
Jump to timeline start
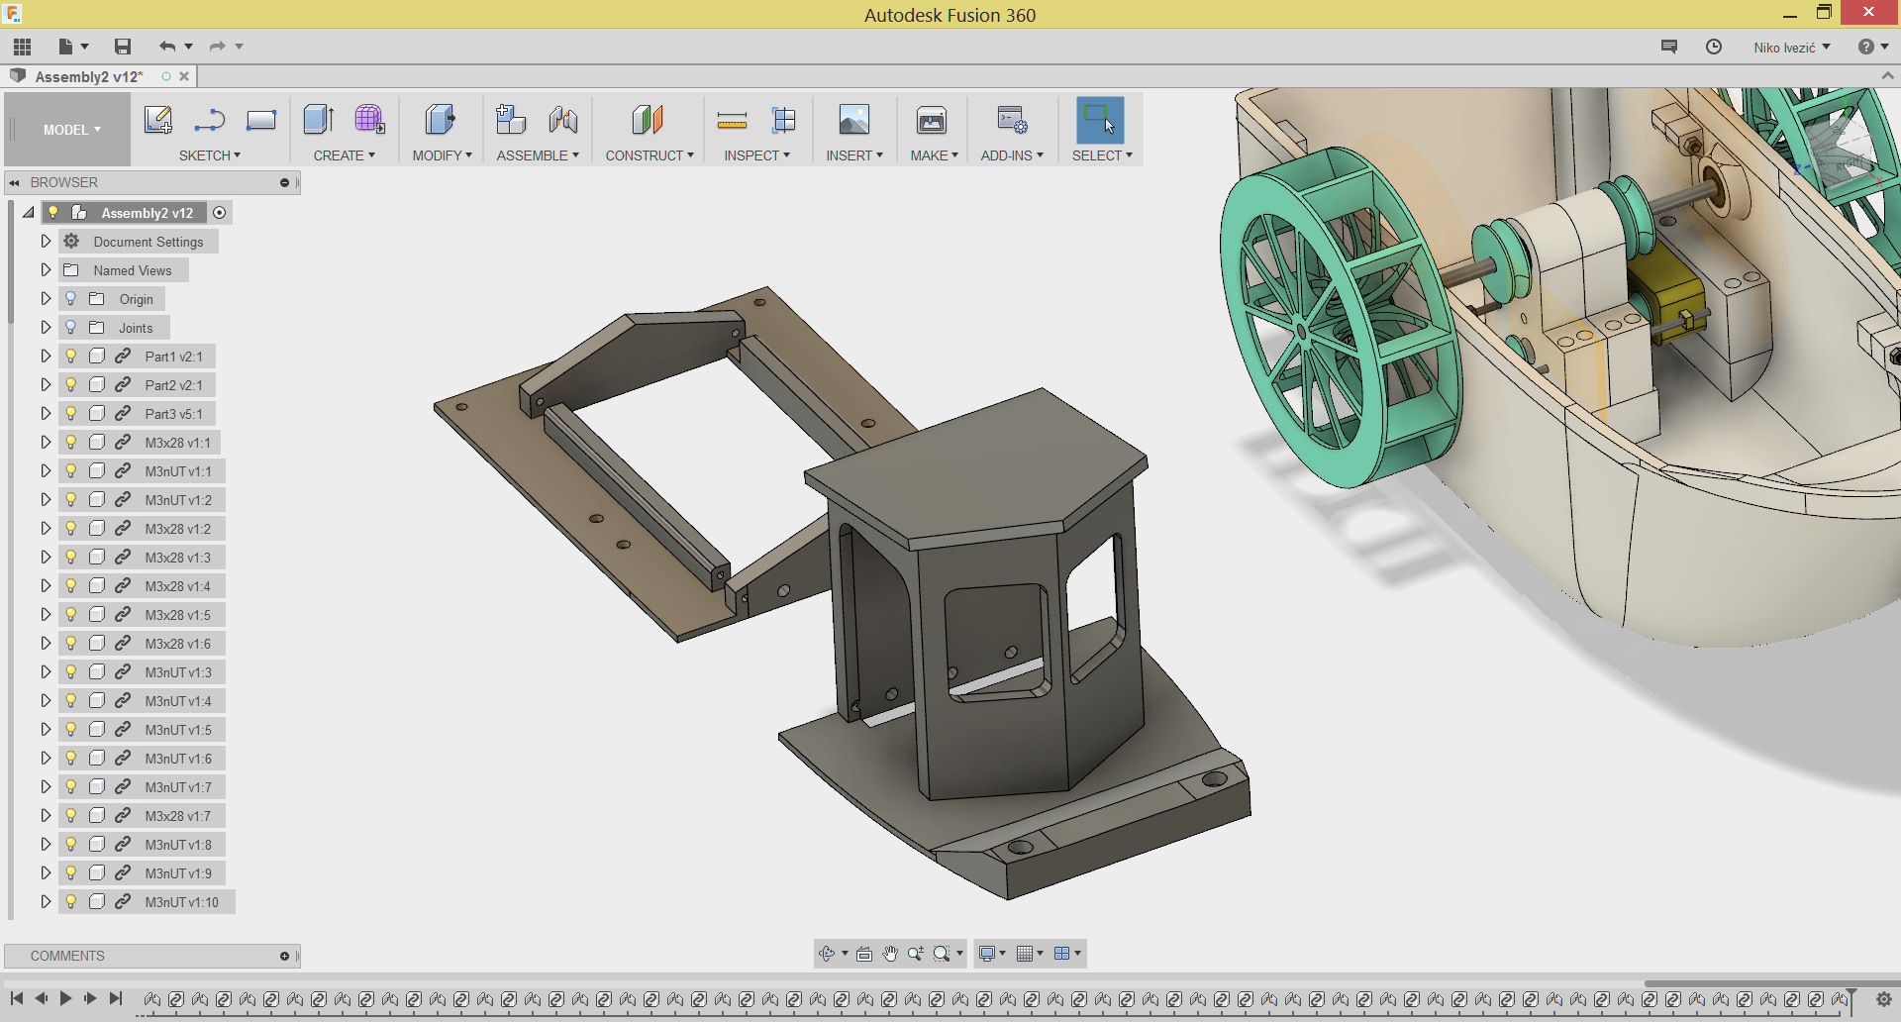tap(17, 998)
